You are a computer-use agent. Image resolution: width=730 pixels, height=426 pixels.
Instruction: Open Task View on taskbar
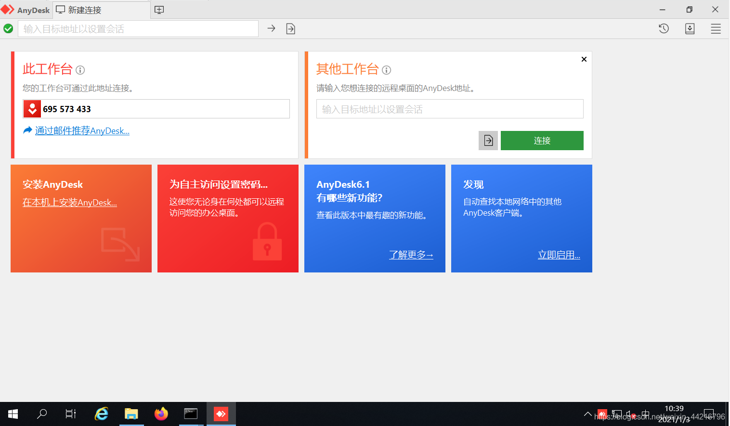[71, 414]
